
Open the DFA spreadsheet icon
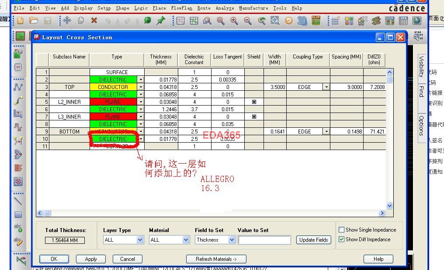click(403, 21)
